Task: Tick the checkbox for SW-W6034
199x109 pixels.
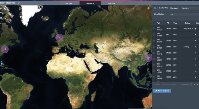Action: tap(154, 65)
